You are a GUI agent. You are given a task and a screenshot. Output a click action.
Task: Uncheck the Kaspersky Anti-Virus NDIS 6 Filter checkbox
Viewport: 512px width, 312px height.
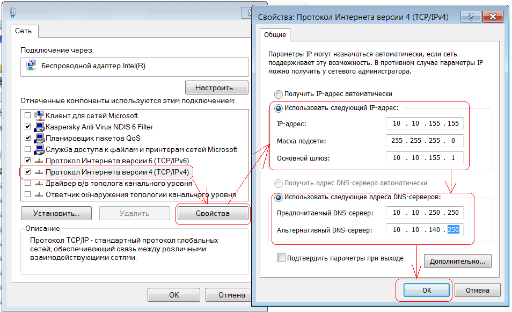point(28,127)
